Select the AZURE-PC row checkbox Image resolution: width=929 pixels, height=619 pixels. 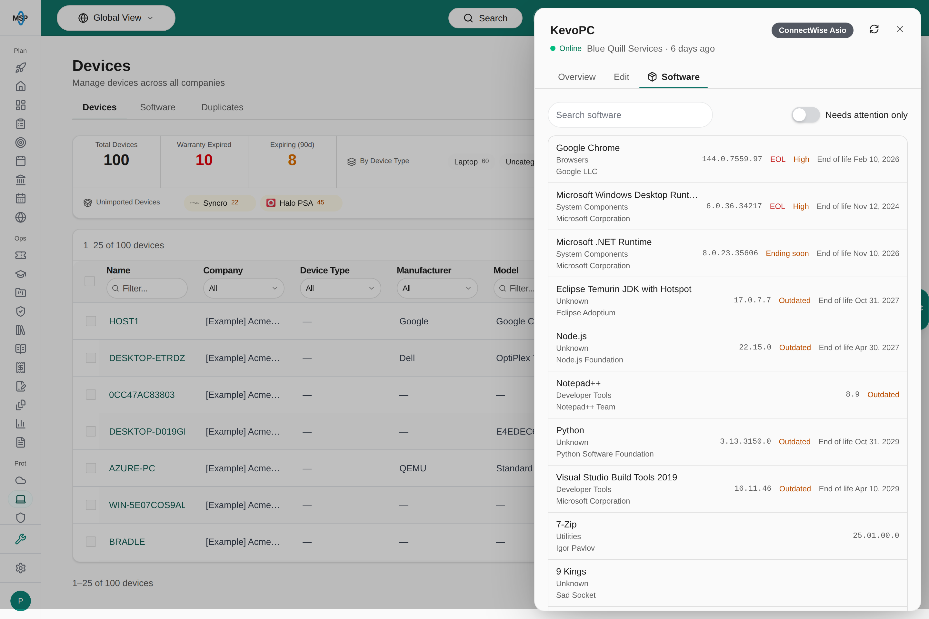[x=91, y=468]
